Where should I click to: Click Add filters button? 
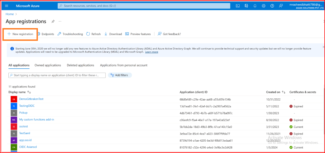click(x=120, y=75)
